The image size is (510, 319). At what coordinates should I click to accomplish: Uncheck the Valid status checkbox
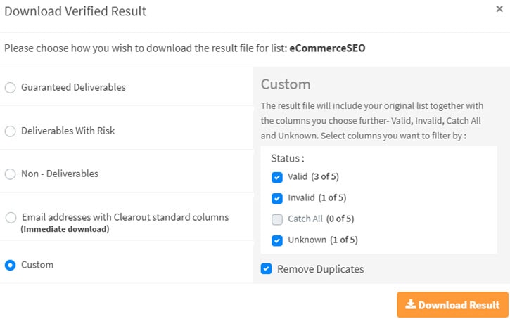tap(277, 177)
